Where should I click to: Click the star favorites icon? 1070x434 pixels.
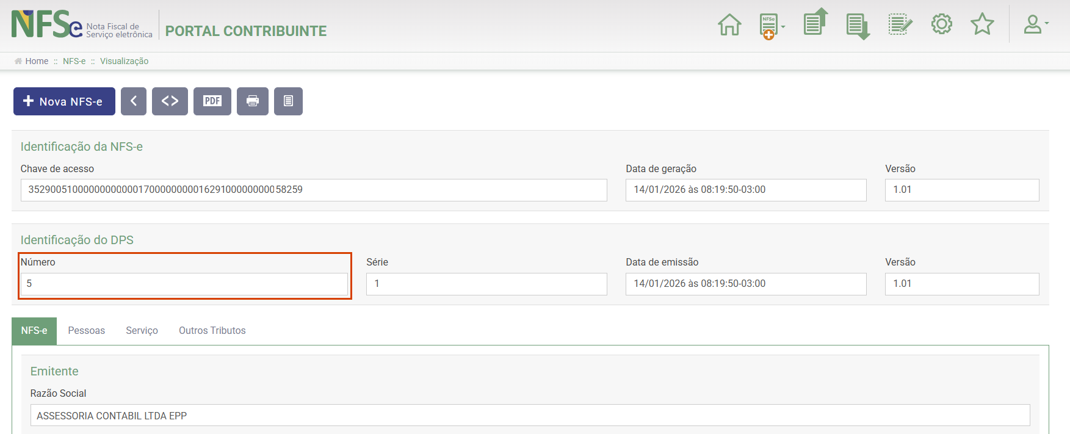click(x=982, y=24)
